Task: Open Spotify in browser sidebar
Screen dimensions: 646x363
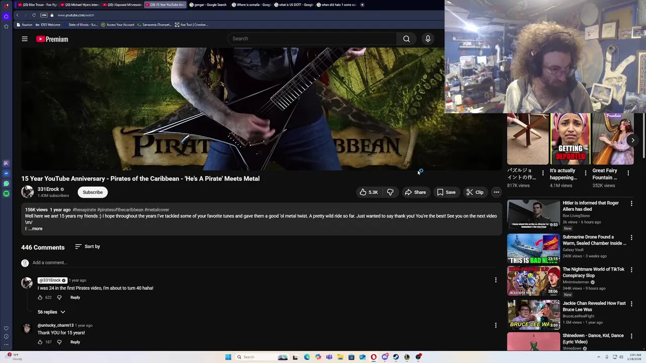Action: pyautogui.click(x=6, y=194)
